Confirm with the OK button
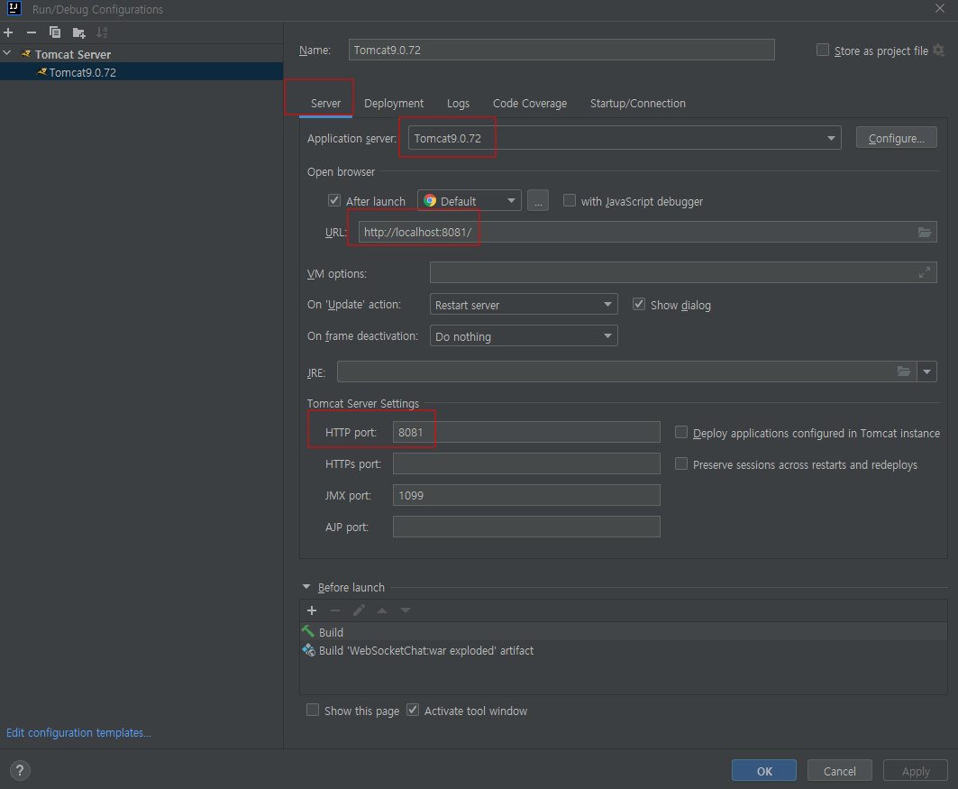 pyautogui.click(x=764, y=771)
